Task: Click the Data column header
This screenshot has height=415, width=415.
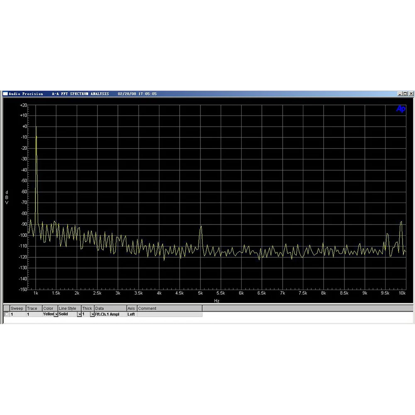Action: 111,308
